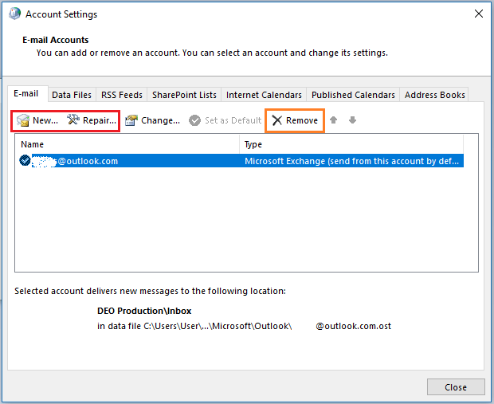This screenshot has width=494, height=404.
Task: Open the Internet Calendars tab
Action: (264, 95)
